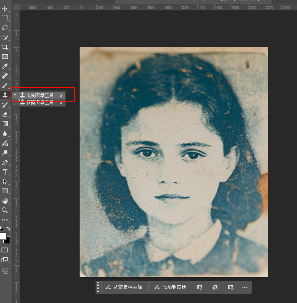Pick the Crop tool

pyautogui.click(x=5, y=47)
